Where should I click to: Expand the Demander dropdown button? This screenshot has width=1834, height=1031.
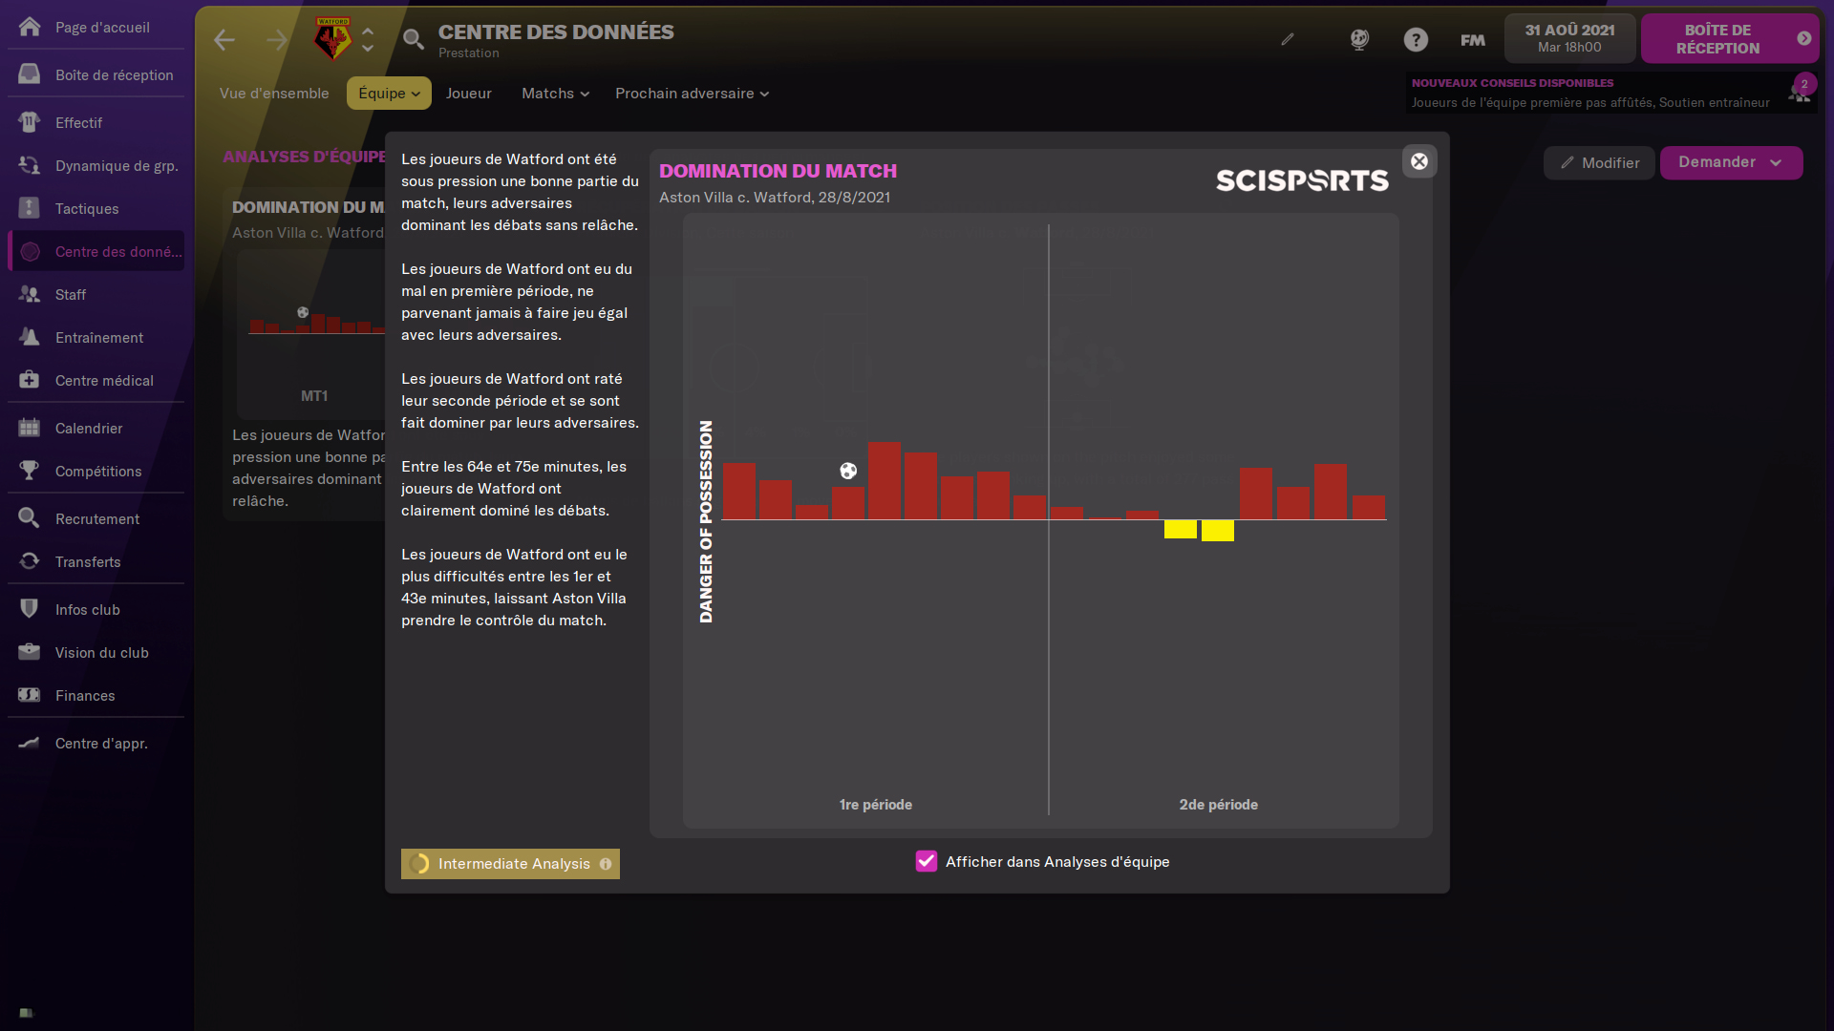pyautogui.click(x=1731, y=162)
